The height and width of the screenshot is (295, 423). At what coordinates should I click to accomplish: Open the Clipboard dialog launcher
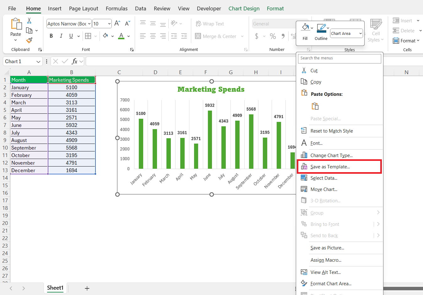click(x=40, y=50)
